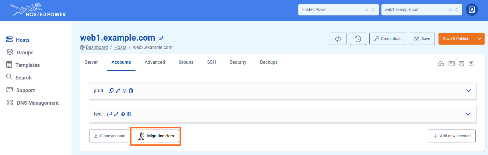This screenshot has width=488, height=155.
Task: Duplicate the prod account icon
Action: (111, 91)
